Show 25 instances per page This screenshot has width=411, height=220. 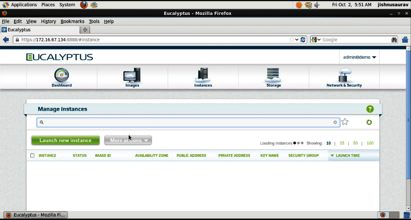pyautogui.click(x=342, y=143)
